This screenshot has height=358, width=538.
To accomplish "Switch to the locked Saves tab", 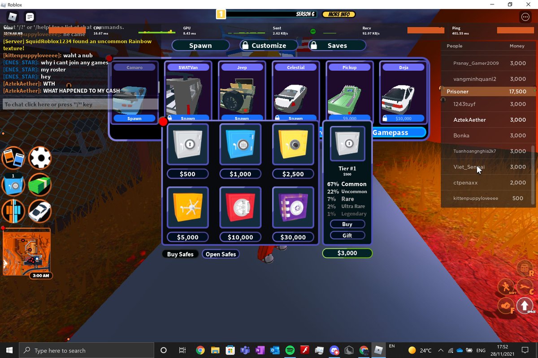I will click(x=337, y=46).
